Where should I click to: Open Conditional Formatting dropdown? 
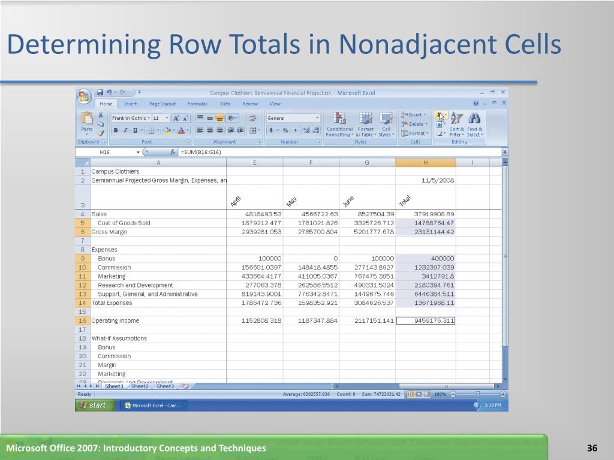click(339, 125)
